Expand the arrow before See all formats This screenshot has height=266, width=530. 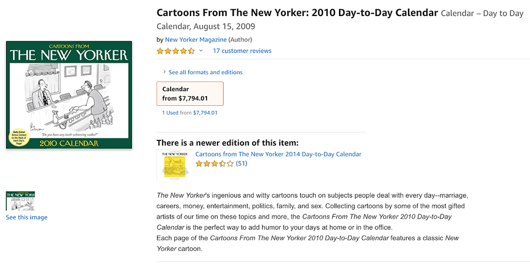pyautogui.click(x=164, y=72)
